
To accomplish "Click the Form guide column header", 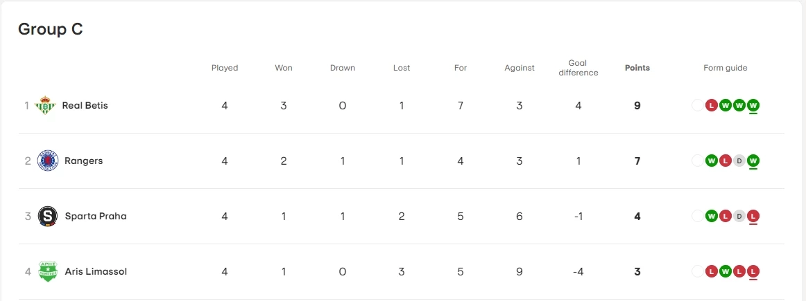I will pos(725,68).
